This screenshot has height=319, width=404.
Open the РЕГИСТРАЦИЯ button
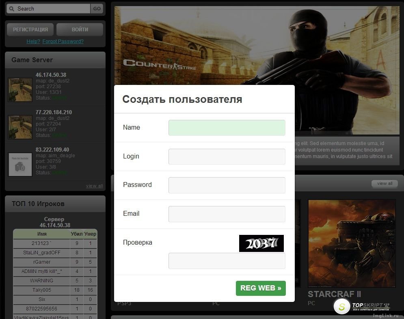30,30
